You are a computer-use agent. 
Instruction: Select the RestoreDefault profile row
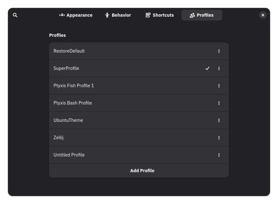point(126,51)
